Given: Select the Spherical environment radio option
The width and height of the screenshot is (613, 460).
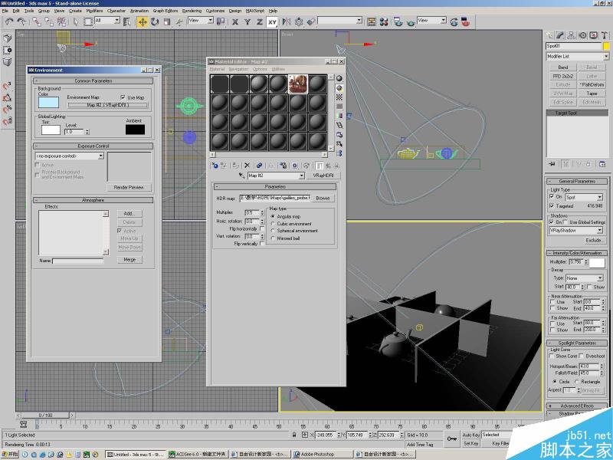Looking at the screenshot, I should (x=274, y=230).
